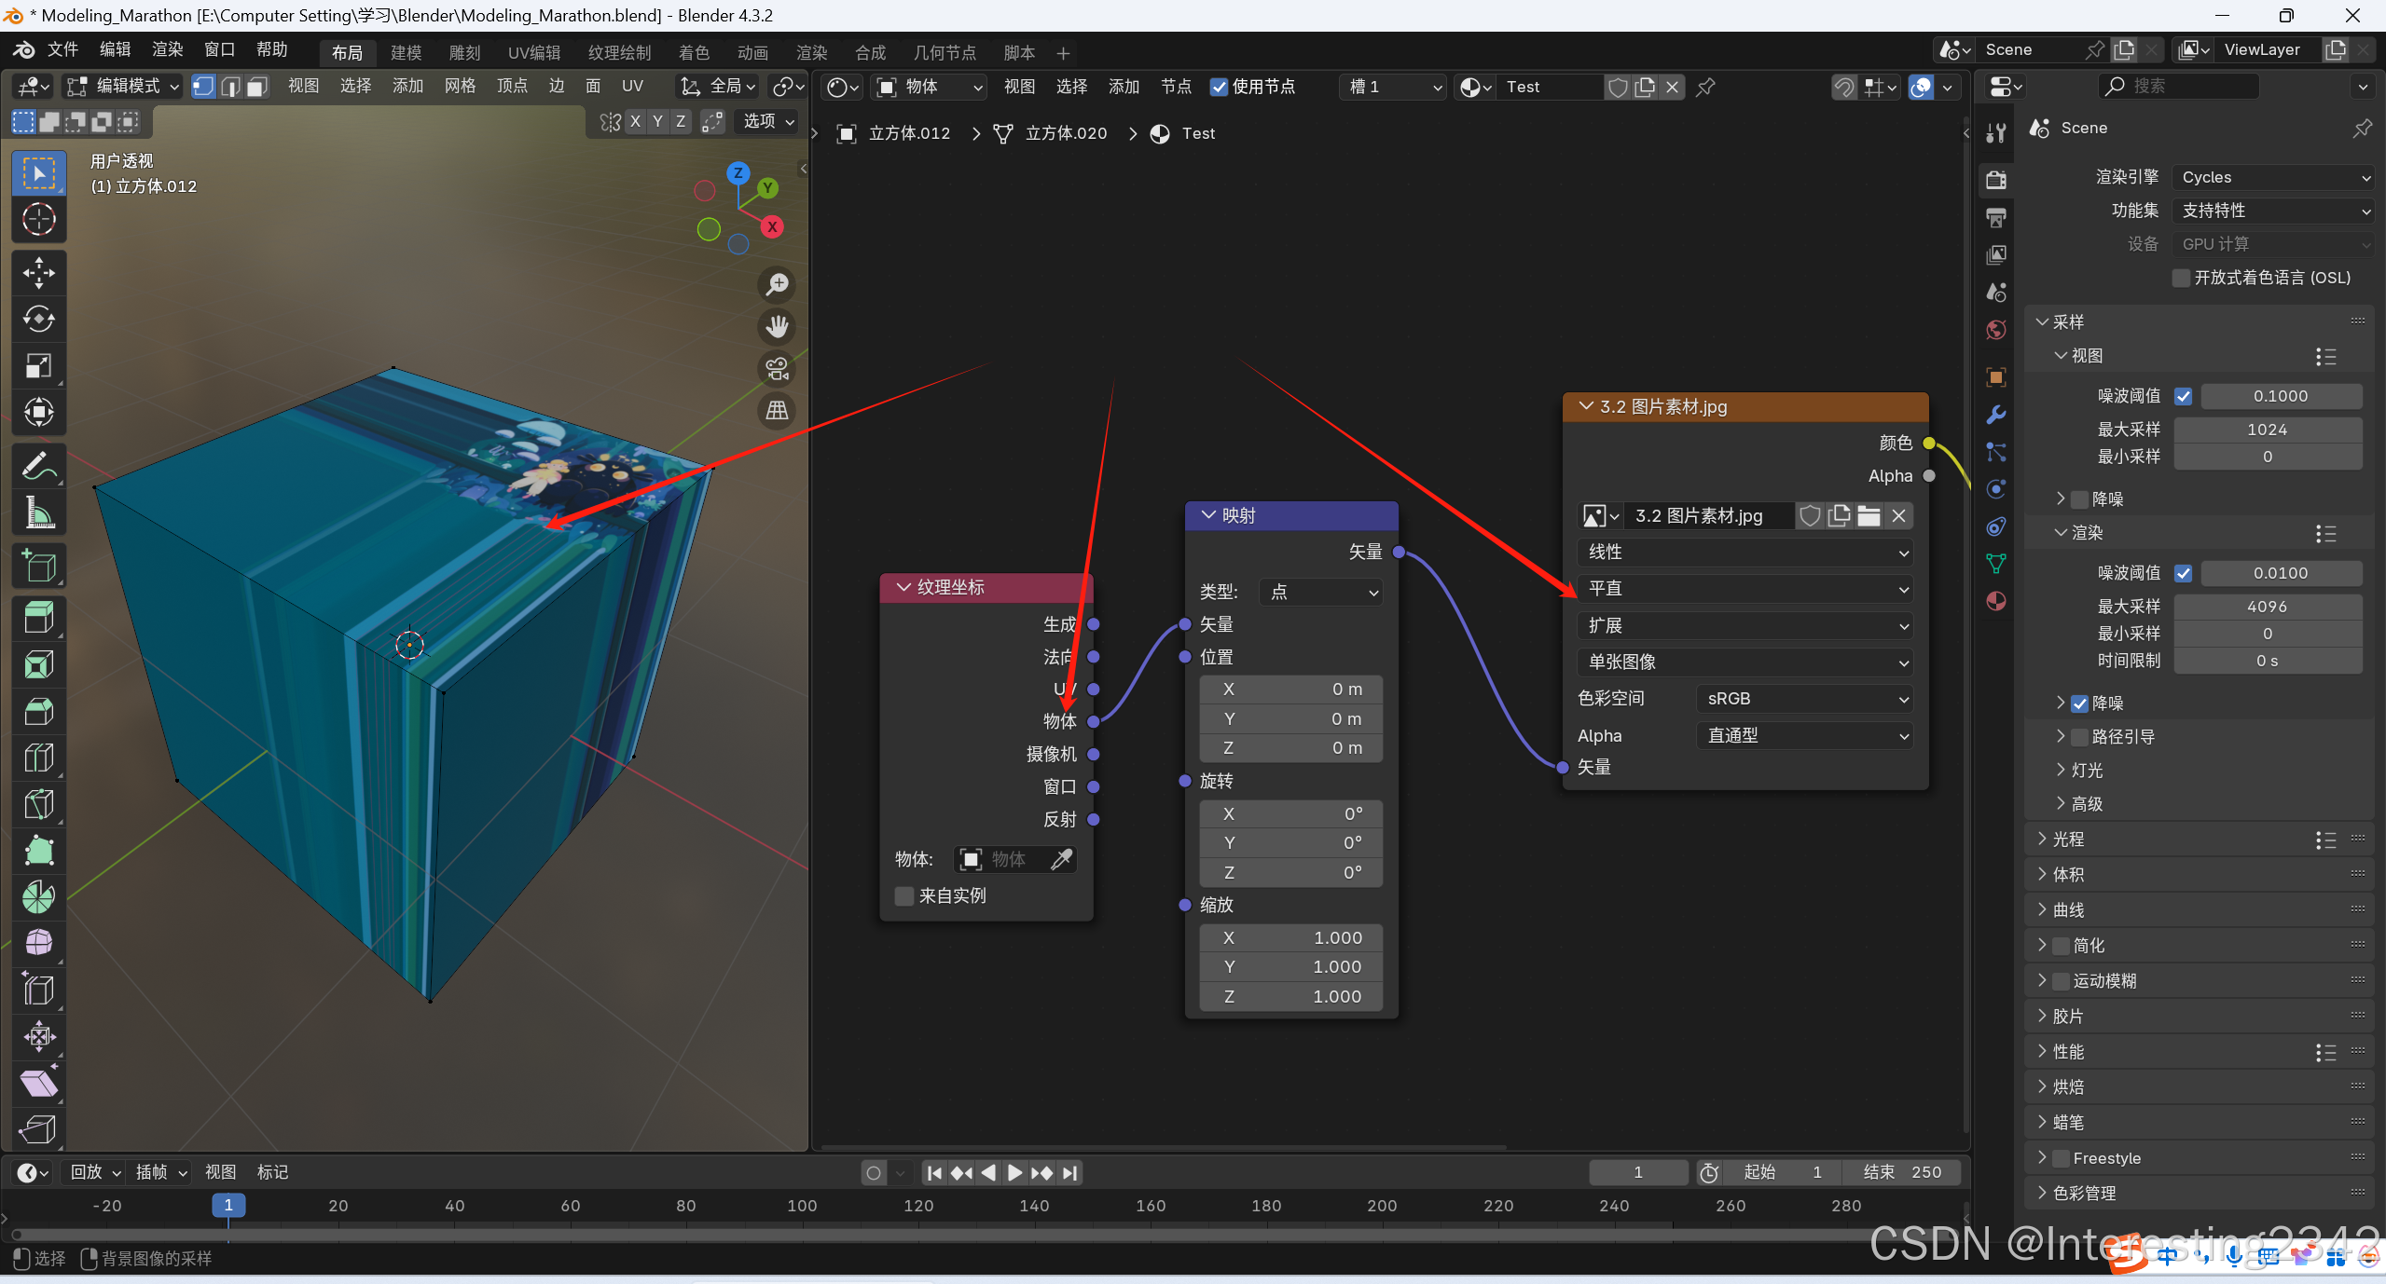This screenshot has height=1284, width=2386.
Task: Click the 结束 250 frame field
Action: [1902, 1172]
